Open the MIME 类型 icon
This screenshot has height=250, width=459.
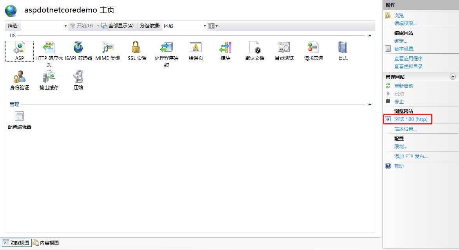point(107,48)
